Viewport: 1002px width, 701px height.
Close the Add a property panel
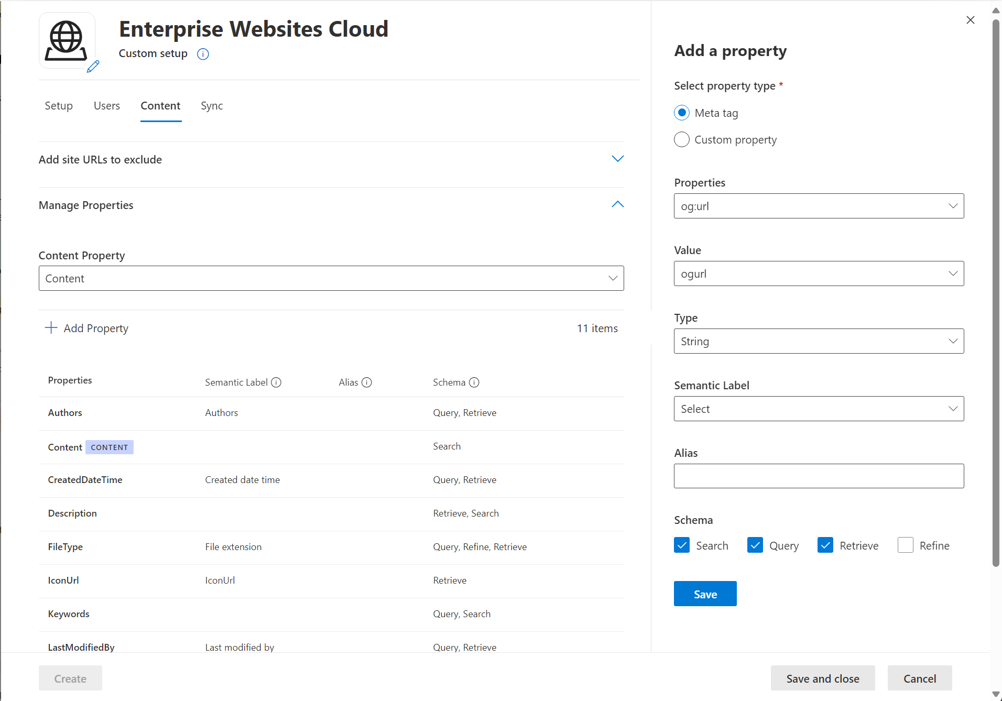(970, 20)
